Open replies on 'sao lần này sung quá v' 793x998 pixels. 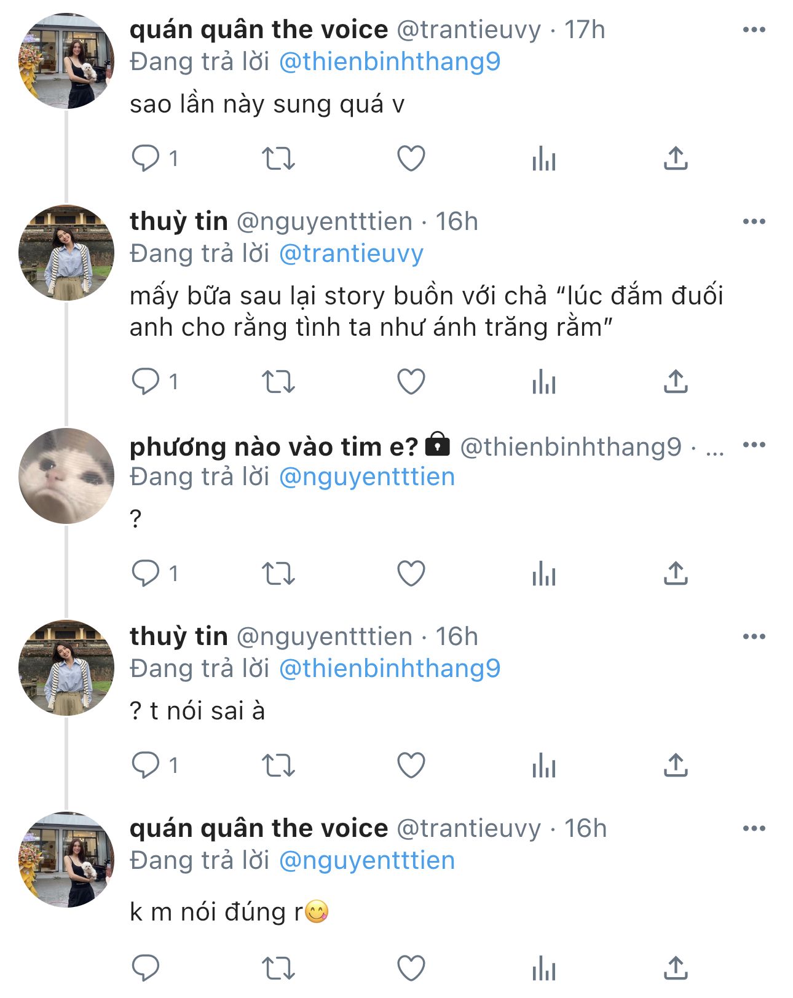click(x=146, y=159)
